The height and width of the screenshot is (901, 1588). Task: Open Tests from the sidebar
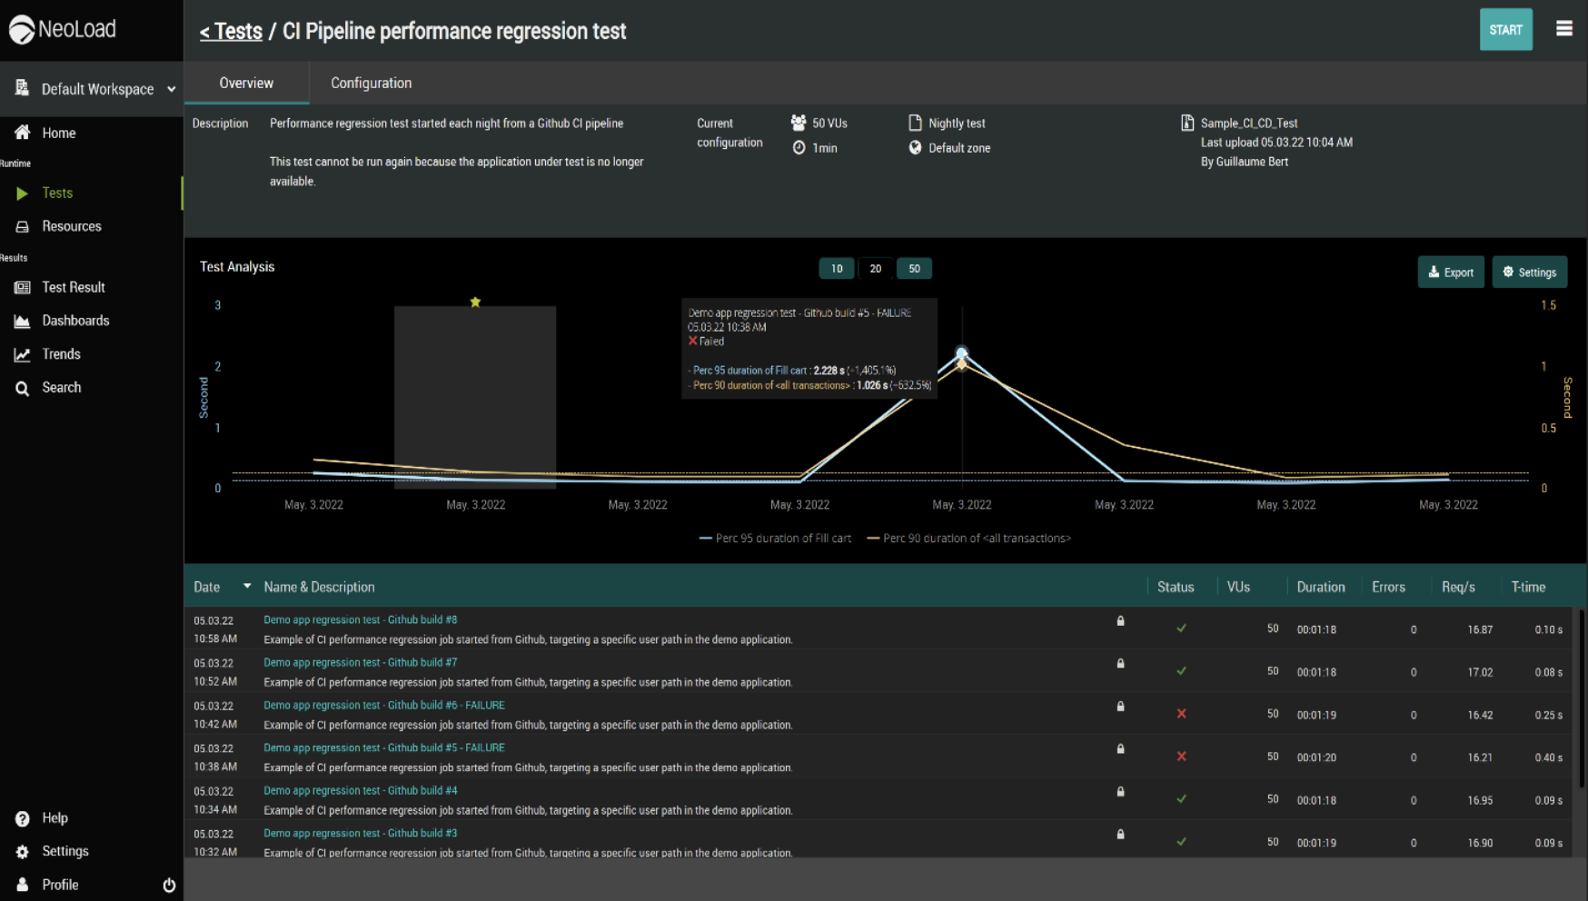57,193
